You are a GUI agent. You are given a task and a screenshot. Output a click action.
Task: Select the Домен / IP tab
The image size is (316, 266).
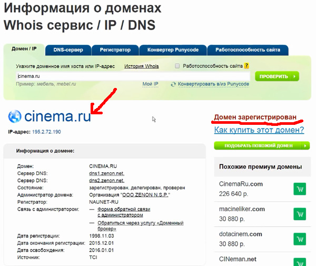click(x=24, y=49)
